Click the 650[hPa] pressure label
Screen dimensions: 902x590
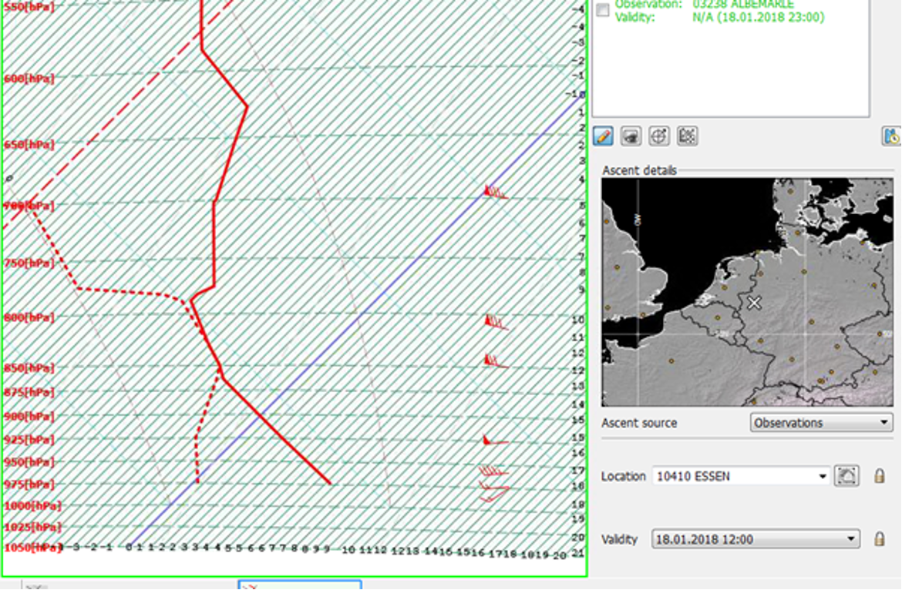pos(29,144)
